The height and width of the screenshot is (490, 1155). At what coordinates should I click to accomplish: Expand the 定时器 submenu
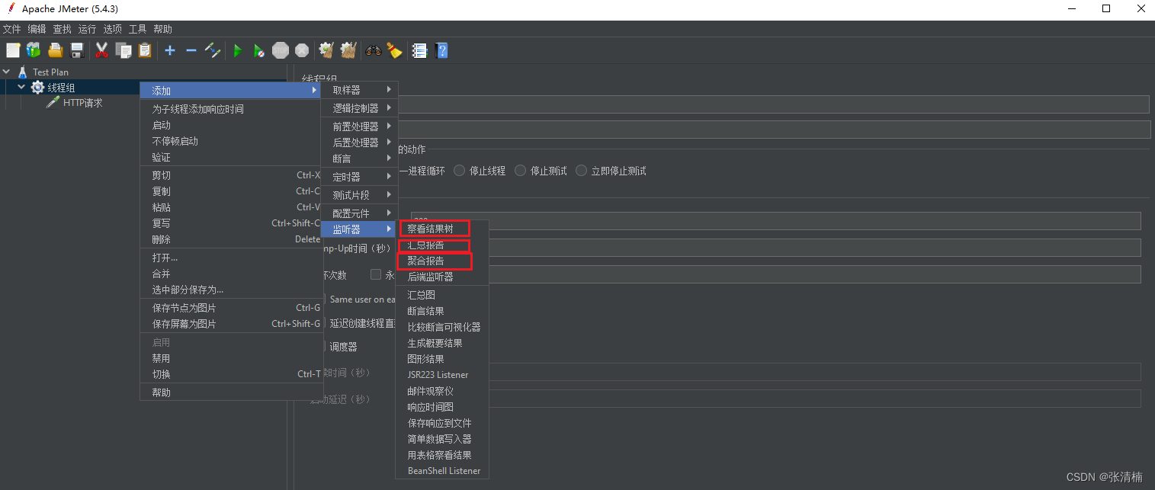coord(358,177)
